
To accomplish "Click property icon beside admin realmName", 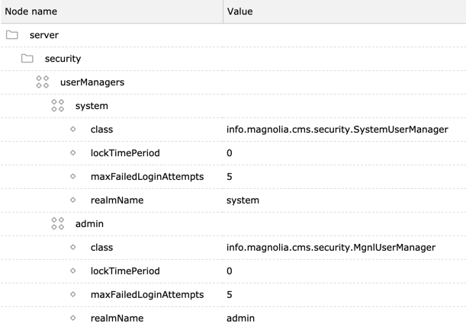I will coord(73,318).
